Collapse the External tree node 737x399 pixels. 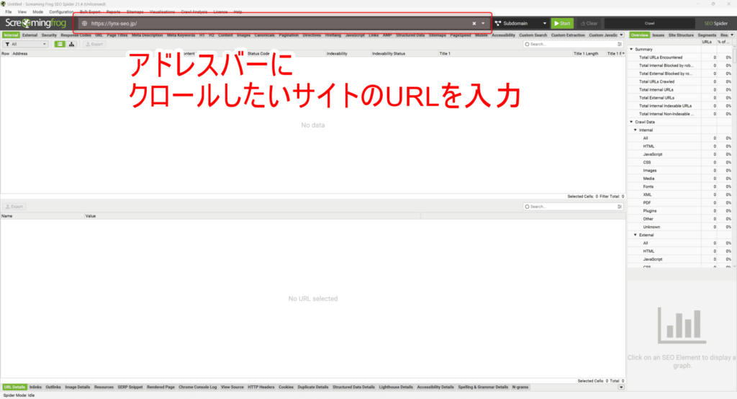pos(636,235)
